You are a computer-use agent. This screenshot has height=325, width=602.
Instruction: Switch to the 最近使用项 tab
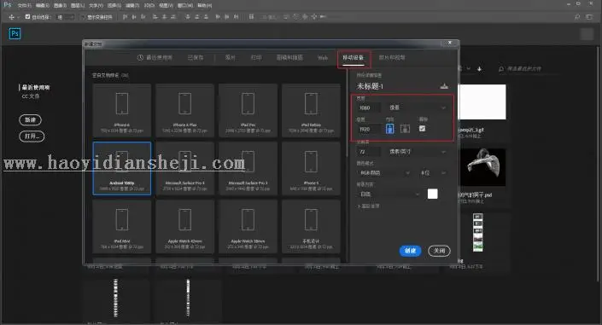tap(155, 57)
